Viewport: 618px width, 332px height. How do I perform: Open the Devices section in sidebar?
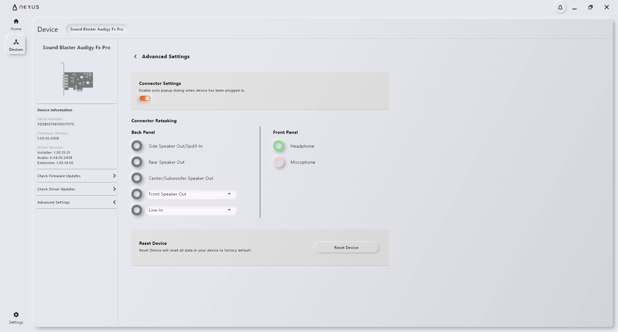tap(16, 45)
